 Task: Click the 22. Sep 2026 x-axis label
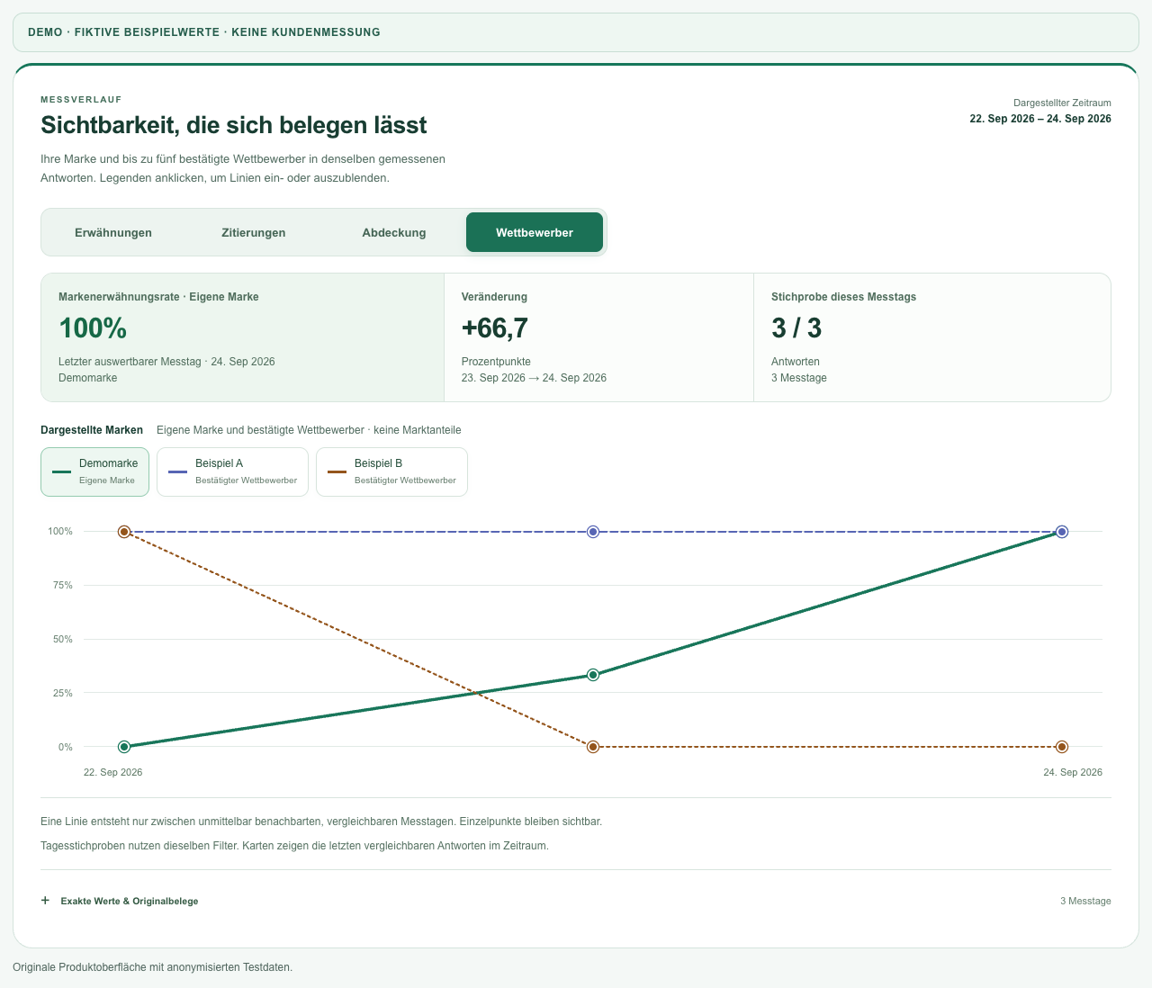click(113, 772)
